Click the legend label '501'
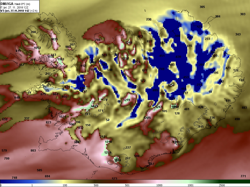Screen dimensions: 250x187 [127, 185]
